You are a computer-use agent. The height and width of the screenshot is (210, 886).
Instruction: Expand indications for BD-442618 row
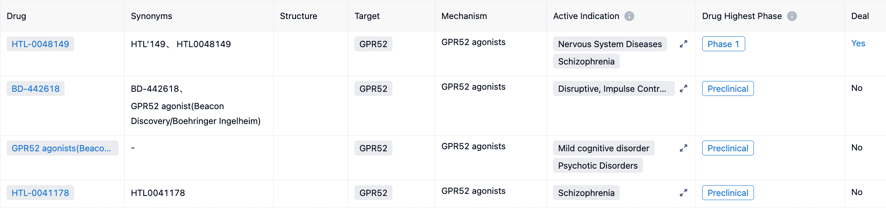point(684,88)
